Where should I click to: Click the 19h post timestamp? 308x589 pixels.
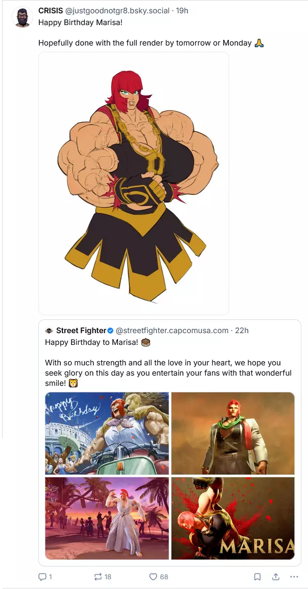(x=182, y=11)
